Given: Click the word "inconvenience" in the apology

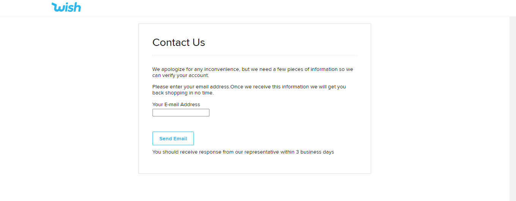Looking at the screenshot, I should click(x=222, y=69).
